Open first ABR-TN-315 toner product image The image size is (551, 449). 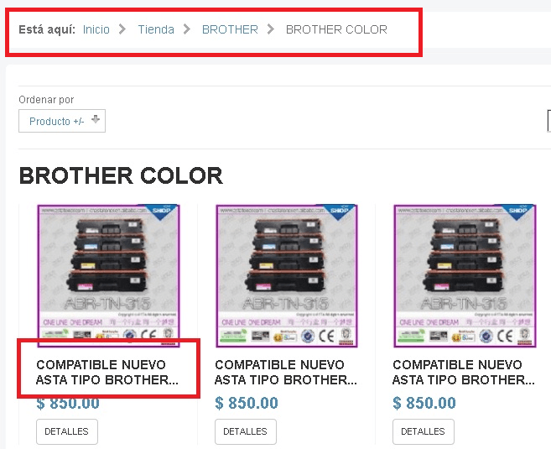tap(108, 275)
